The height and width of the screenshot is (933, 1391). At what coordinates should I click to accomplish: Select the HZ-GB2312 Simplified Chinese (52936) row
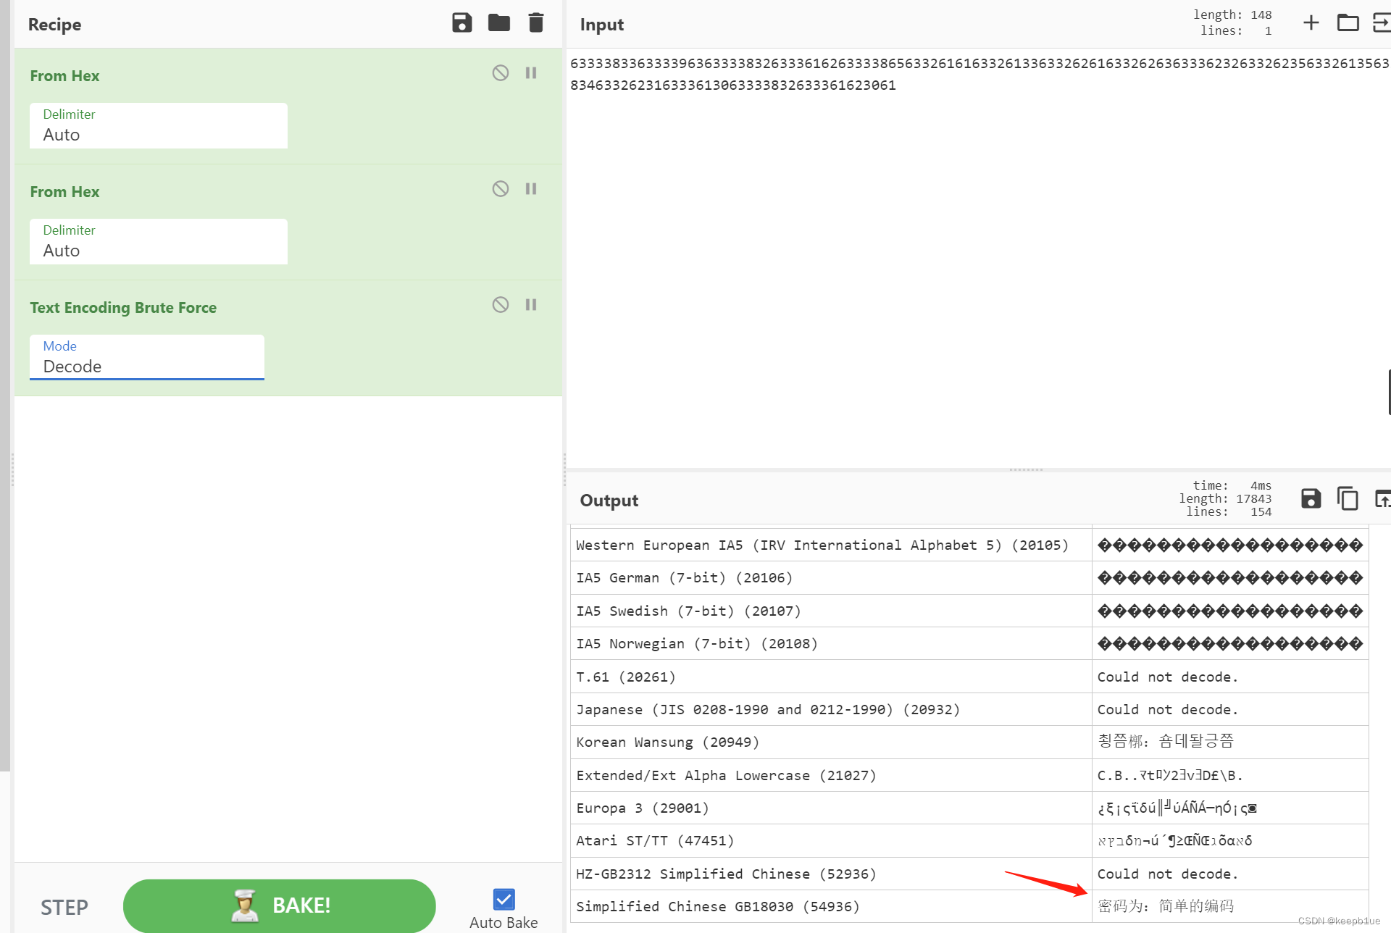click(969, 874)
